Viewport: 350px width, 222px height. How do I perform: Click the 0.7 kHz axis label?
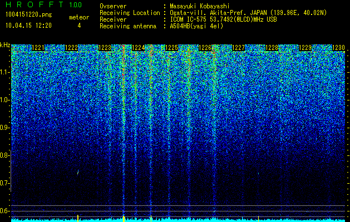(x=4, y=183)
